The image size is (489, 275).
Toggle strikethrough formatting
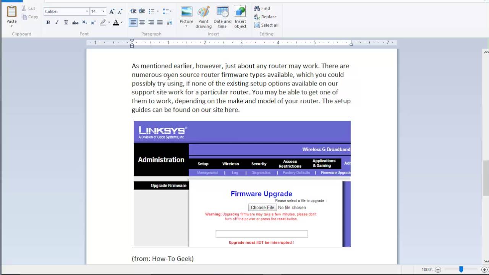point(75,23)
